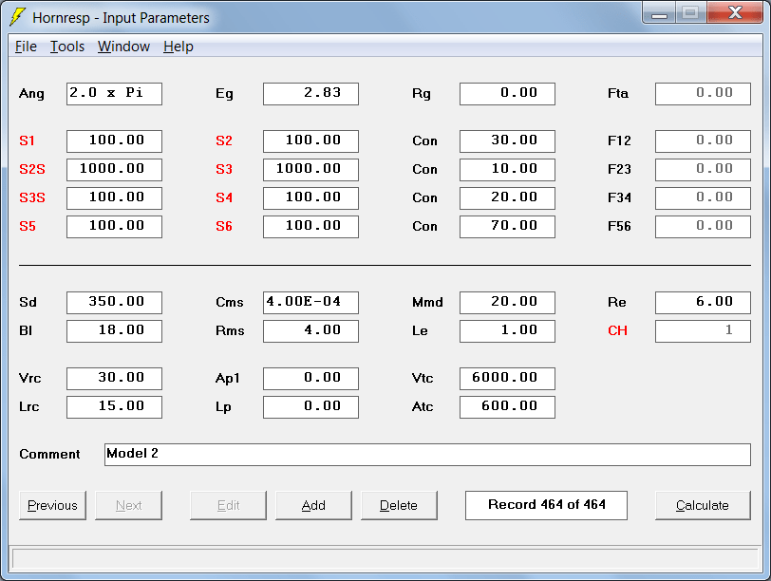Screen dimensions: 771x581
Task: Open the Window menu
Action: tap(123, 47)
